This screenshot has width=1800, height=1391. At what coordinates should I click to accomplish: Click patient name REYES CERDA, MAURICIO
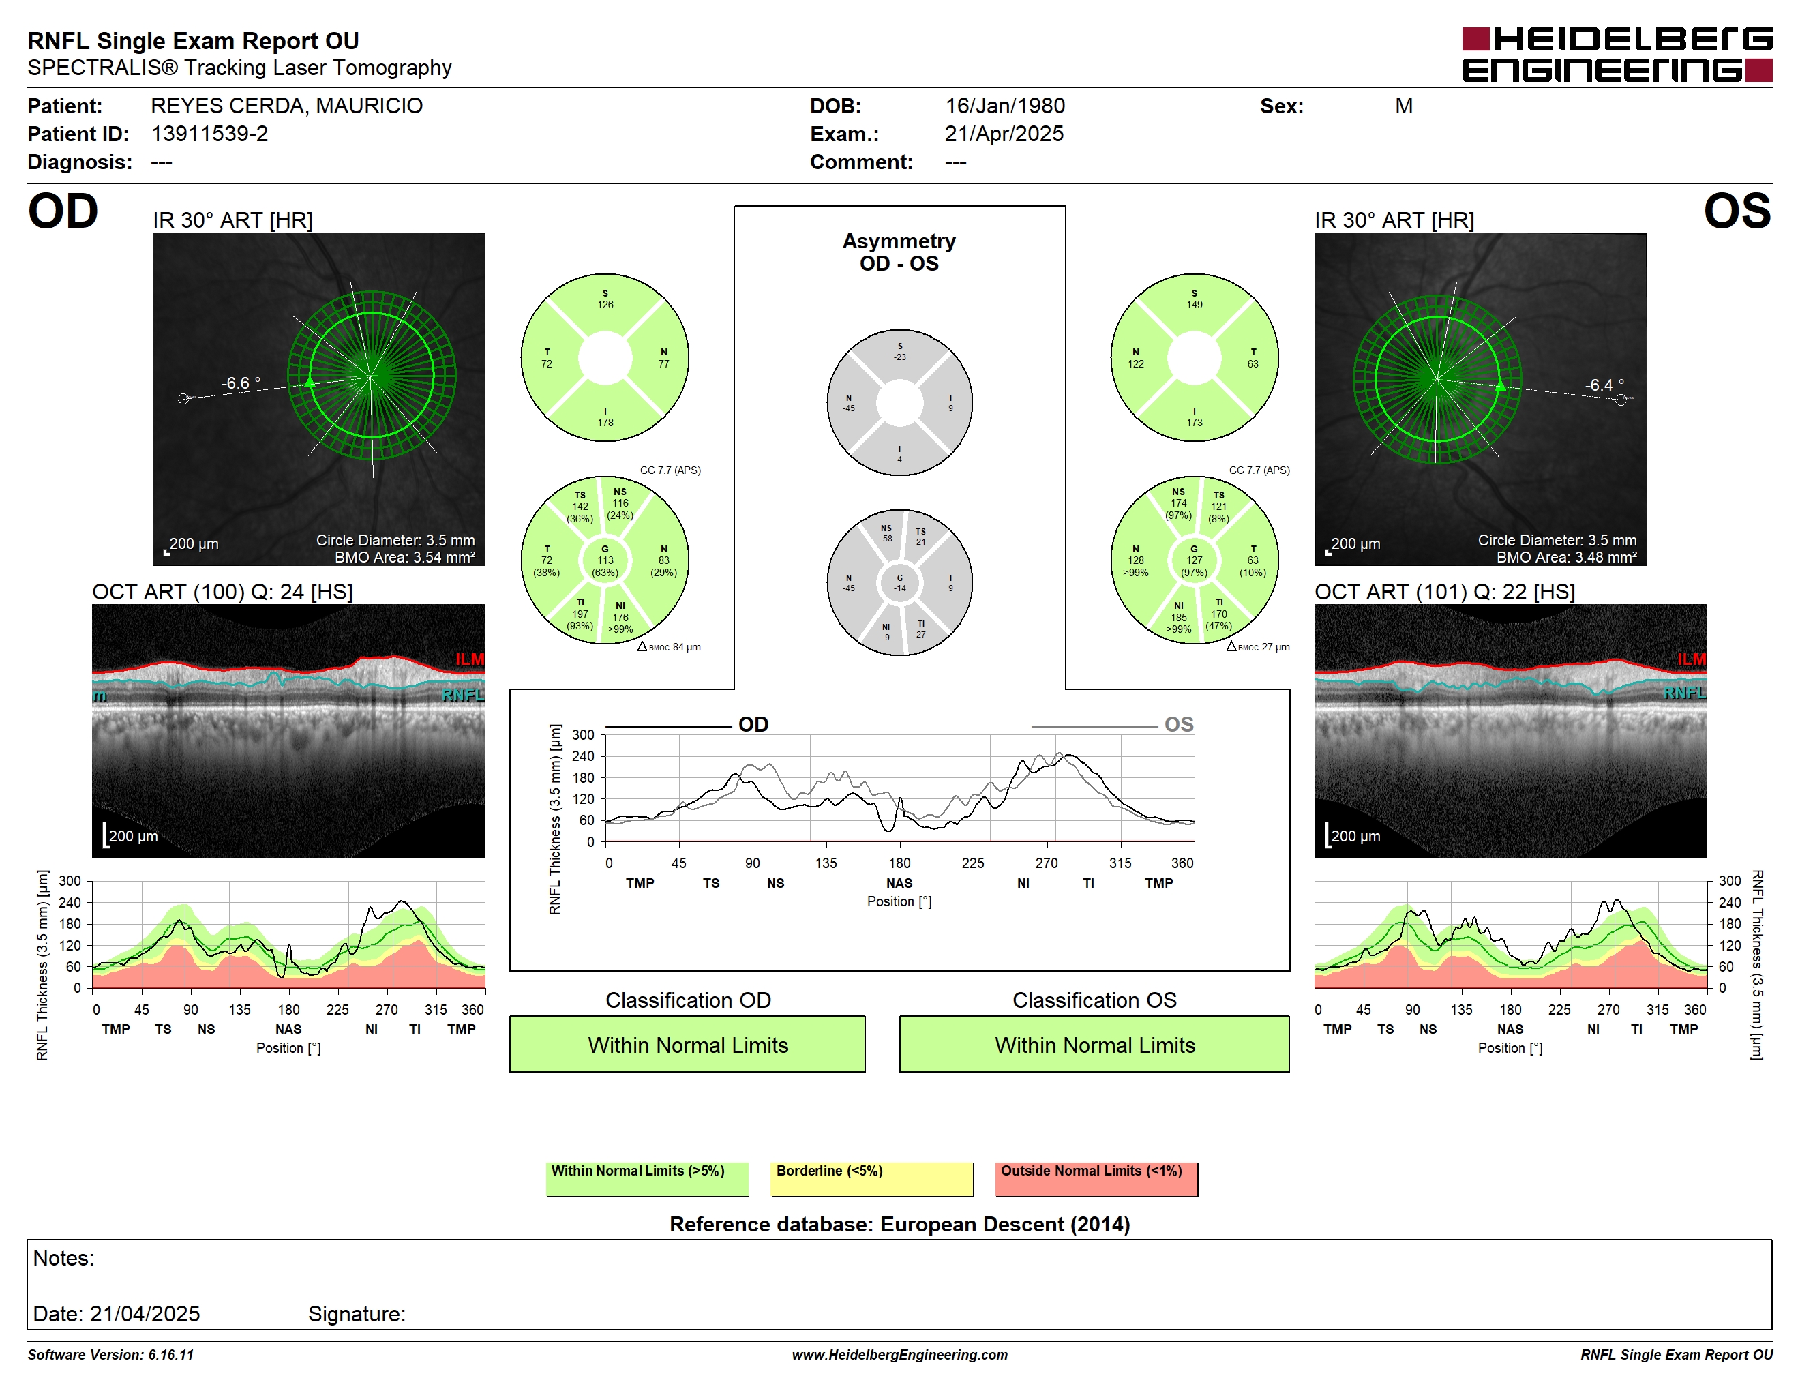pos(287,106)
